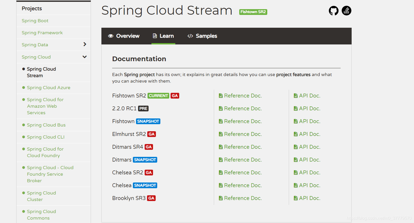Open the Samples tab
This screenshot has width=414, height=223.
[202, 36]
